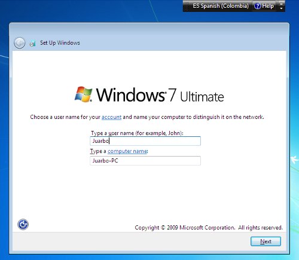Open the 'account' hyperlink

pyautogui.click(x=111, y=117)
